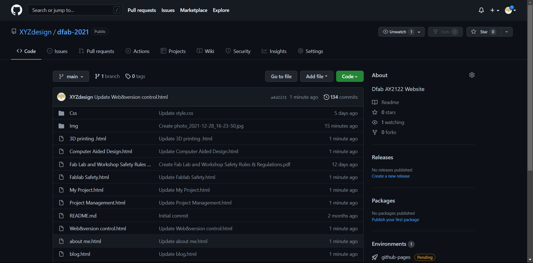This screenshot has width=533, height=263.
Task: Click the 0 forks link in About
Action: pos(384,132)
